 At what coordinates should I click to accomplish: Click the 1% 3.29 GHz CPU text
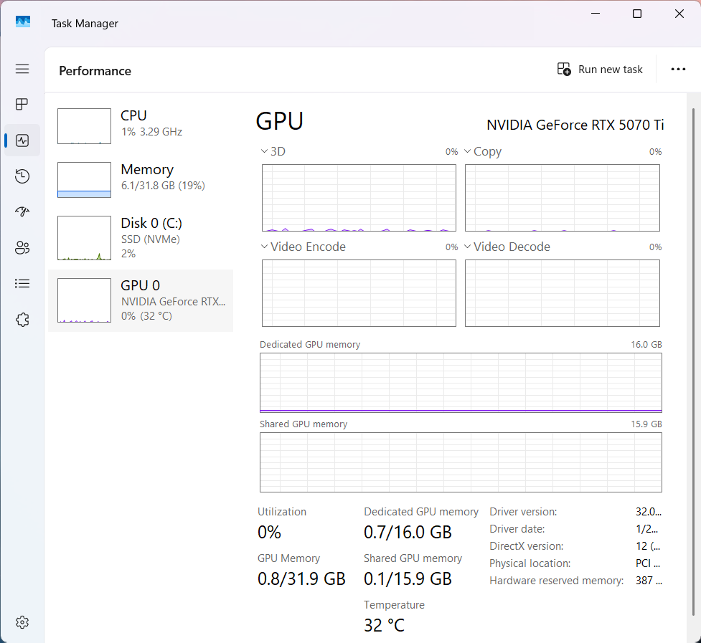(151, 132)
